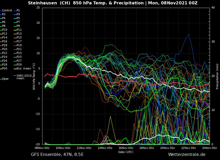Select the 14Nov 00z date tick
The height and width of the screenshot is (160, 220).
coord(105,148)
